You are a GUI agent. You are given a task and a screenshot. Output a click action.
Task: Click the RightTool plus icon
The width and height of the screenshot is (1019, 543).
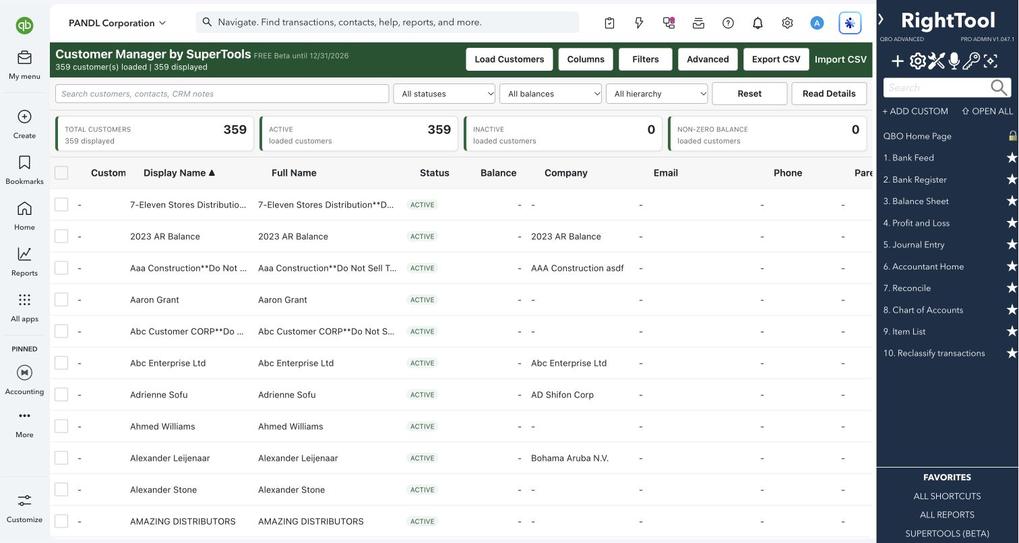pyautogui.click(x=898, y=62)
